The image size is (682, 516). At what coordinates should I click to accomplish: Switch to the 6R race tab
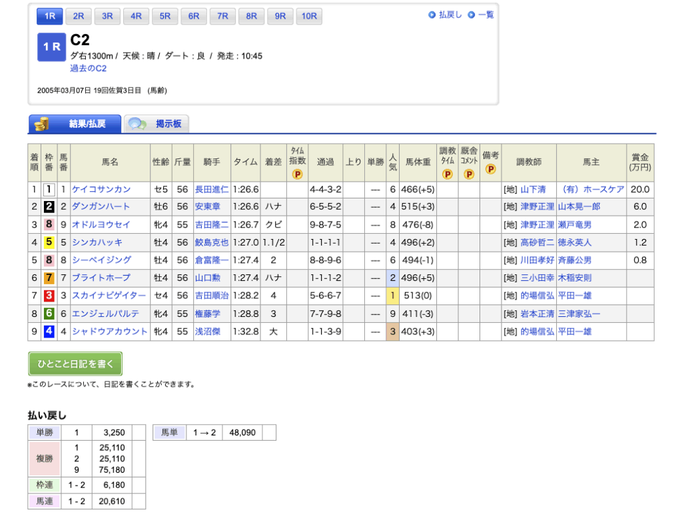(194, 16)
